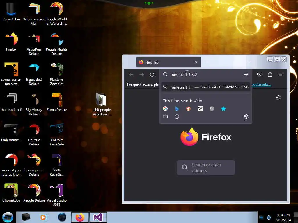This screenshot has height=223, width=298.
Task: Click the dark box taskbar icon
Action: click(26, 217)
